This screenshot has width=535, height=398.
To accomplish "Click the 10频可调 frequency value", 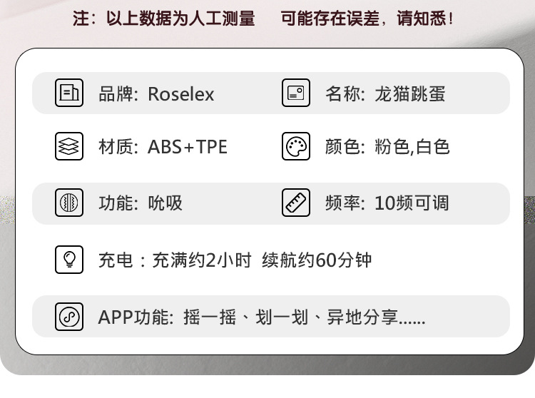I will [411, 203].
